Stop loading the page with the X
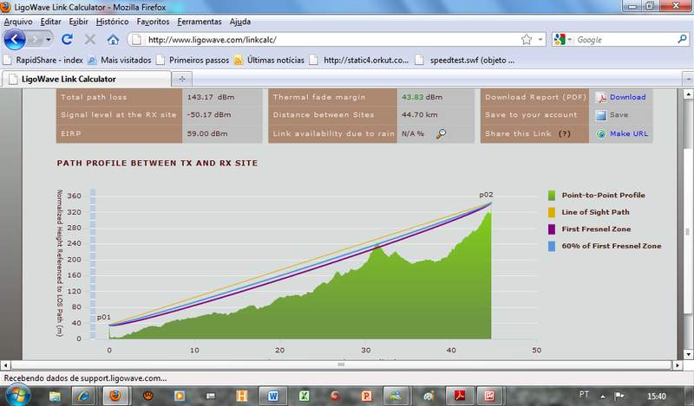 pyautogui.click(x=90, y=40)
